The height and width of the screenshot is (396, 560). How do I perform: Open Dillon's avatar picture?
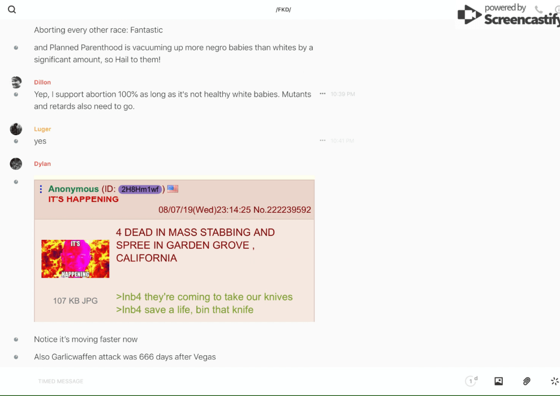tap(16, 83)
